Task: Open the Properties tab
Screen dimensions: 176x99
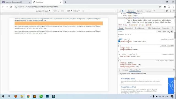Action: 166,28
